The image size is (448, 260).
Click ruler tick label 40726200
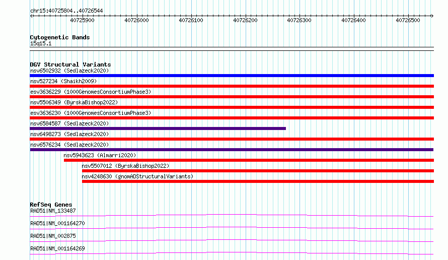point(246,20)
